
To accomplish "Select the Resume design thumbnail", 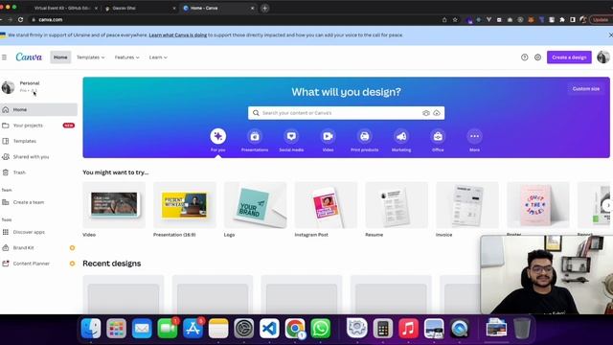I will coord(397,205).
